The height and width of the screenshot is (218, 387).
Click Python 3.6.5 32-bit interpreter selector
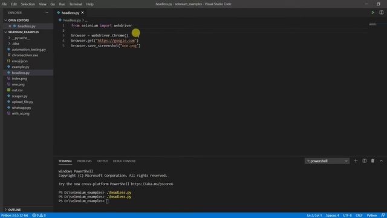(x=15, y=216)
